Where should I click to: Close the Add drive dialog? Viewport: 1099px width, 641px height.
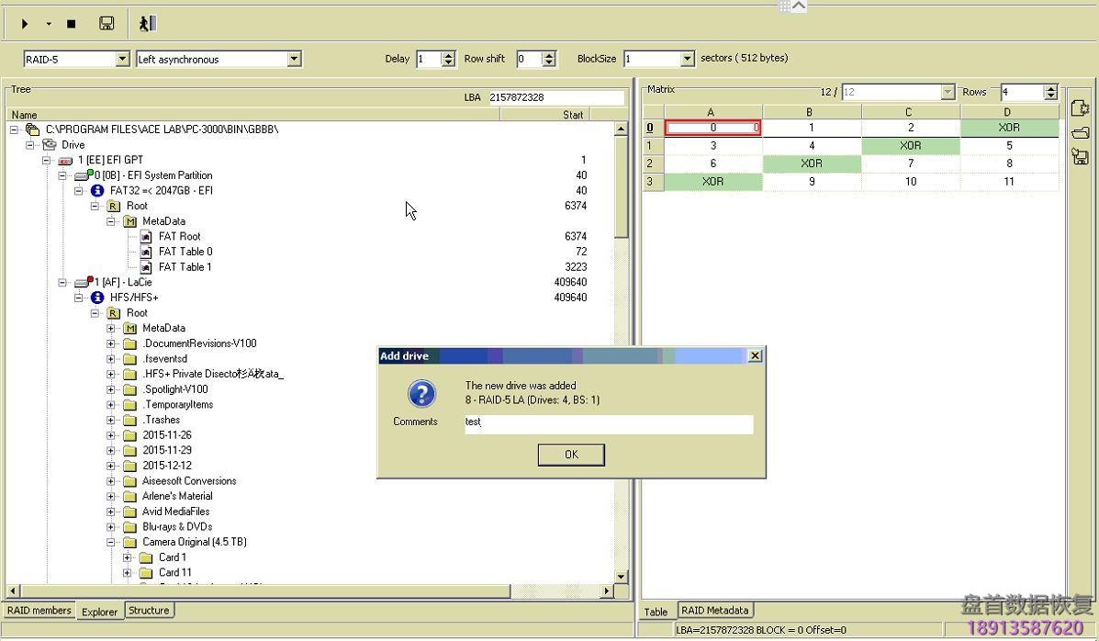click(755, 356)
